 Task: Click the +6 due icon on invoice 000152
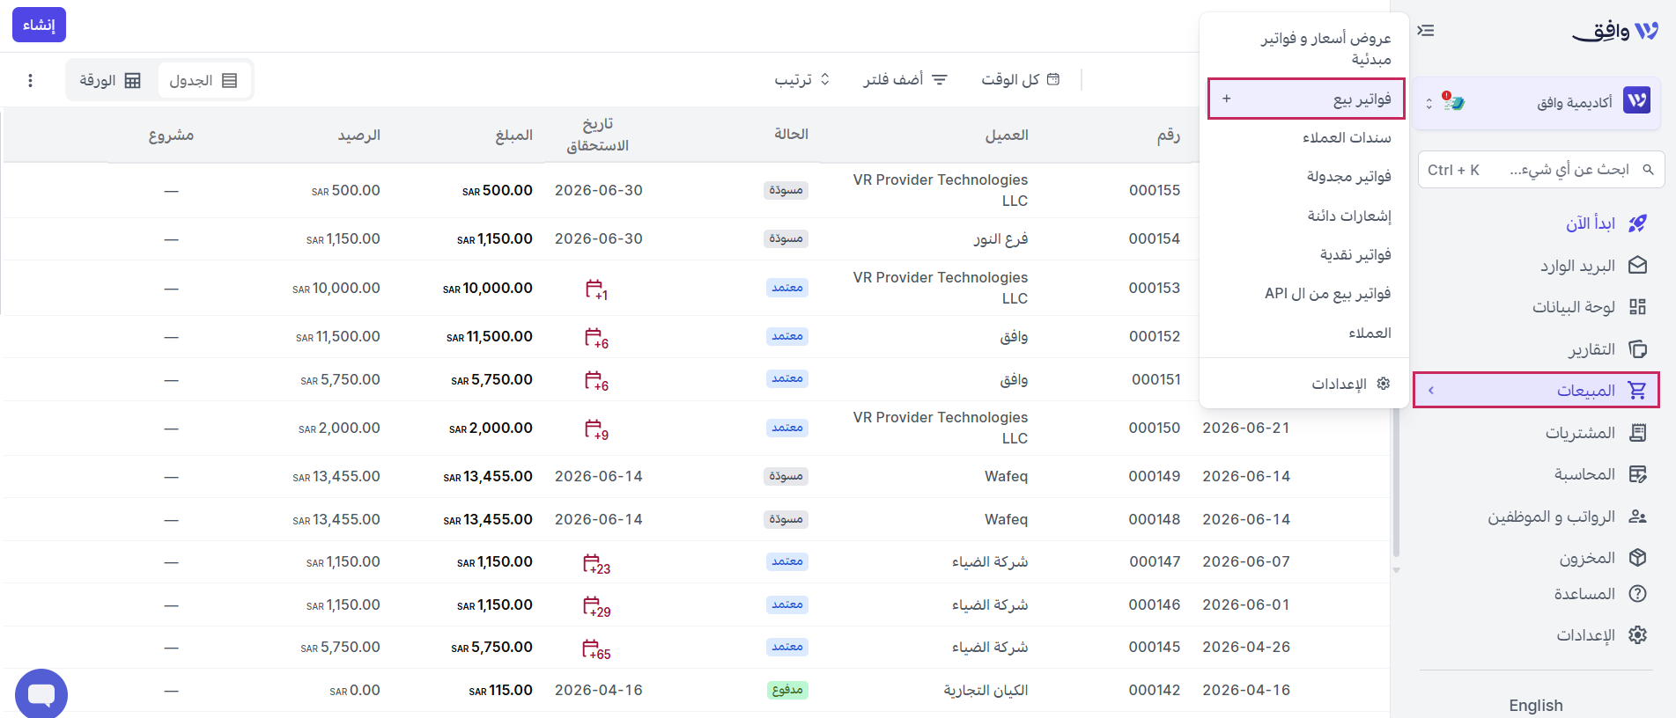596,337
